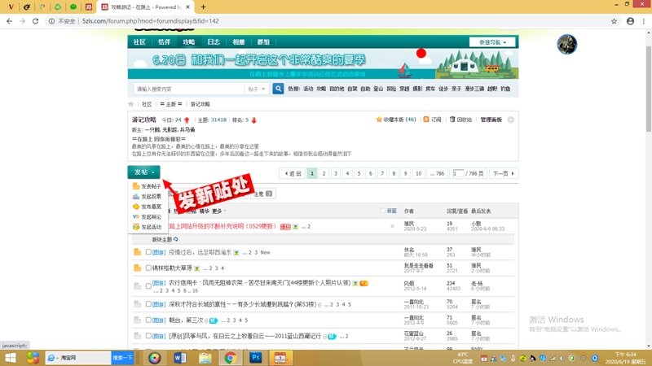Jump to last page 786

point(437,173)
